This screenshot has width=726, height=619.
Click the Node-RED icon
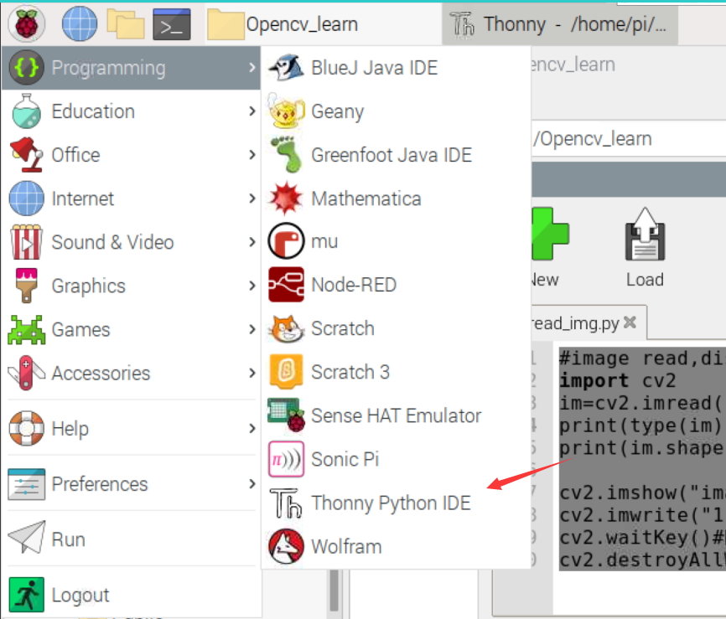(286, 285)
